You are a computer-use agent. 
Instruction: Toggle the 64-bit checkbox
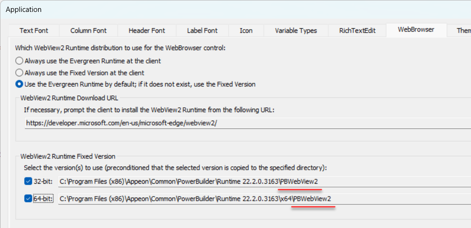click(28, 198)
